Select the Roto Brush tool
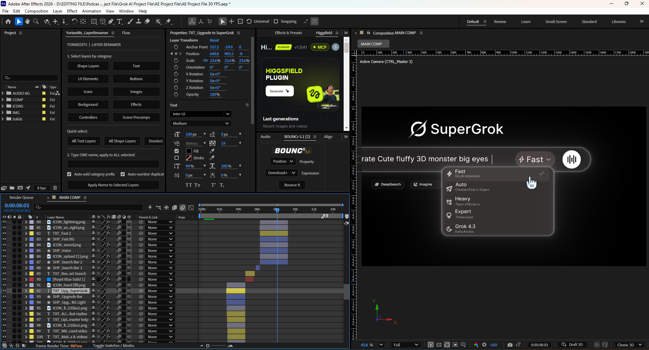Viewport: 649px width, 350px height. click(x=158, y=21)
